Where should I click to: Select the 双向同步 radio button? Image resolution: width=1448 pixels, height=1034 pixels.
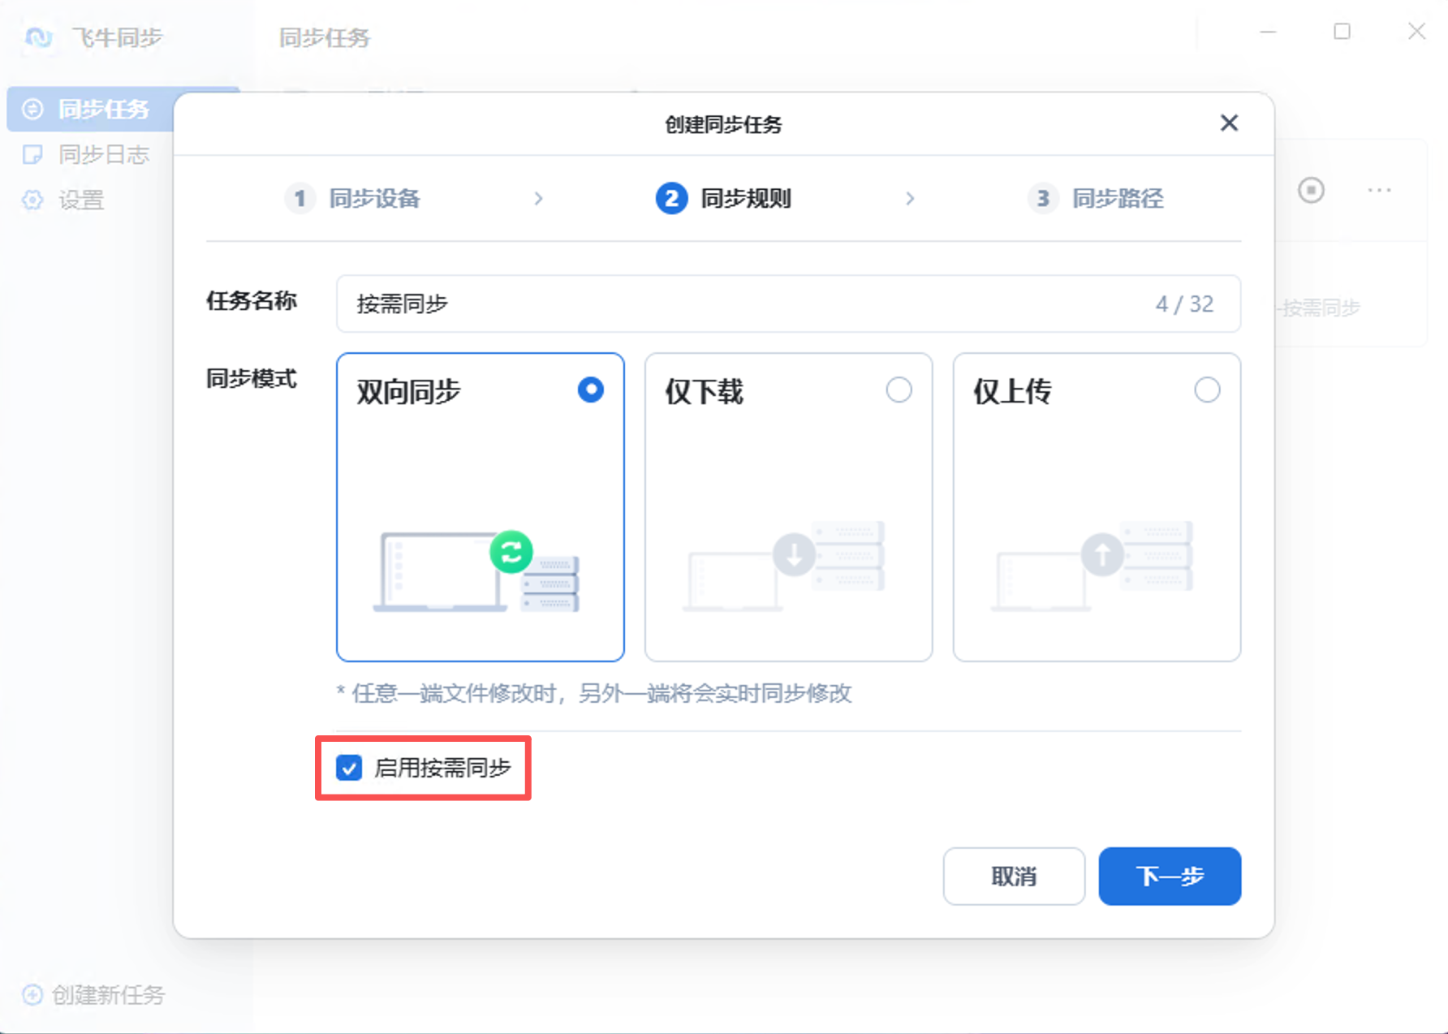coord(590,390)
